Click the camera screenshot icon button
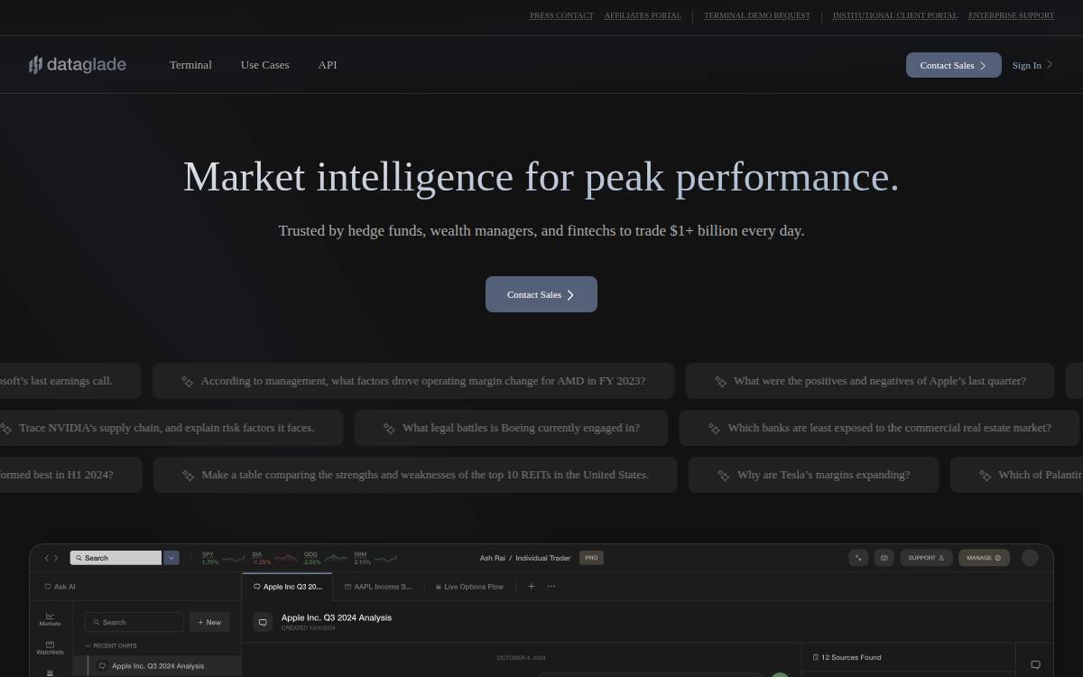 pyautogui.click(x=884, y=558)
